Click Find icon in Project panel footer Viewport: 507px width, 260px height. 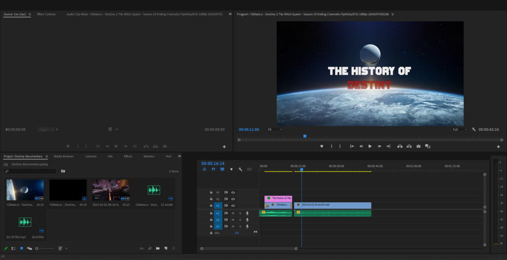tap(150, 248)
